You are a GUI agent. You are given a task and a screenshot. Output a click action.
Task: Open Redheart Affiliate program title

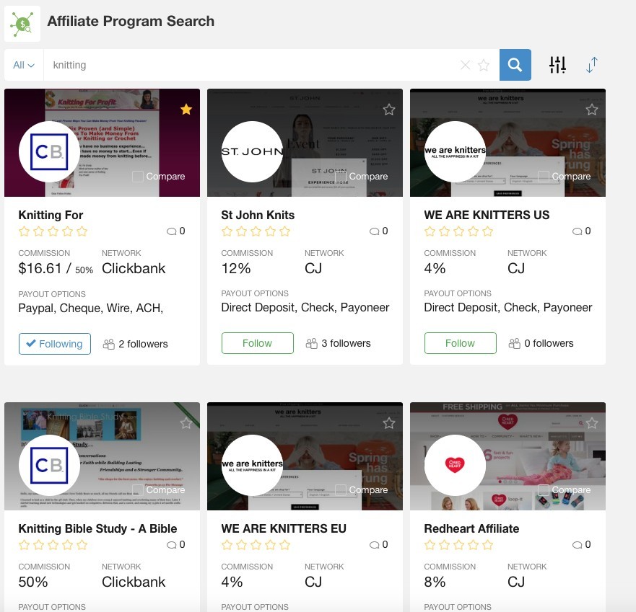[471, 528]
